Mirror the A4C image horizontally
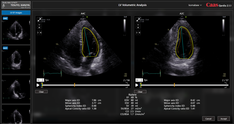Image resolution: width=234 pixels, height=124 pixels. point(39,33)
